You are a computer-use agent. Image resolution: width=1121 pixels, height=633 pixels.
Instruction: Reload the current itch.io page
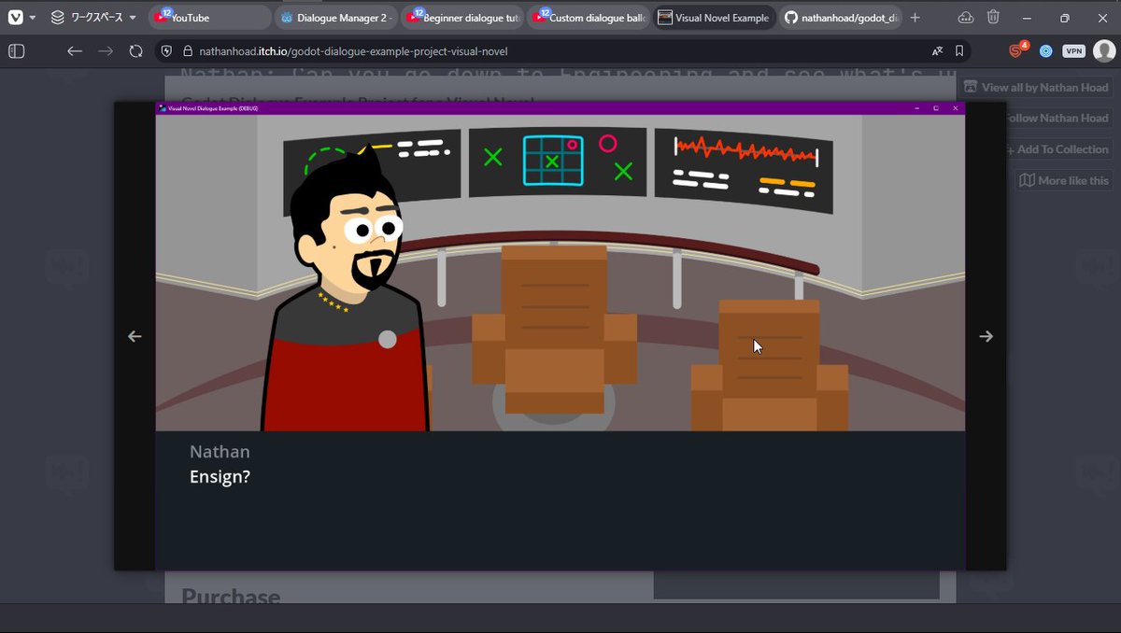(136, 50)
